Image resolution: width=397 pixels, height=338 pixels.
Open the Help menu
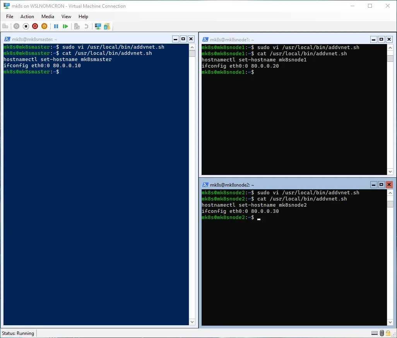click(83, 17)
